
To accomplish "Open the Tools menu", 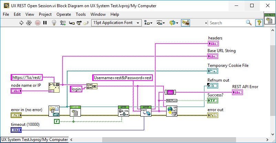I will 81,14.
